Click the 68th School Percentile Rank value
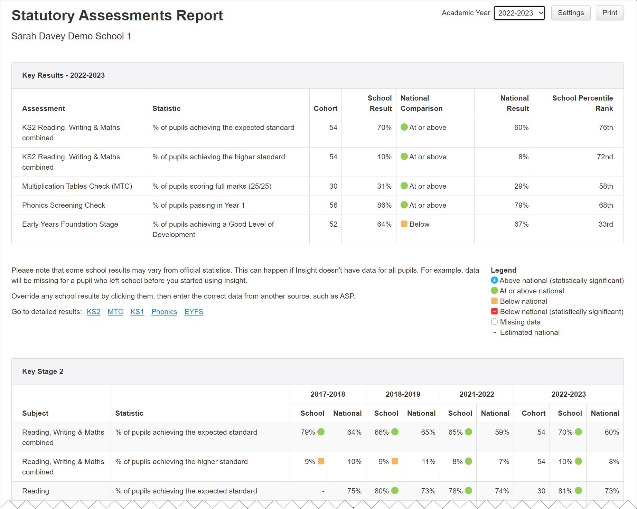Viewport: 637px width, 509px height. (606, 205)
